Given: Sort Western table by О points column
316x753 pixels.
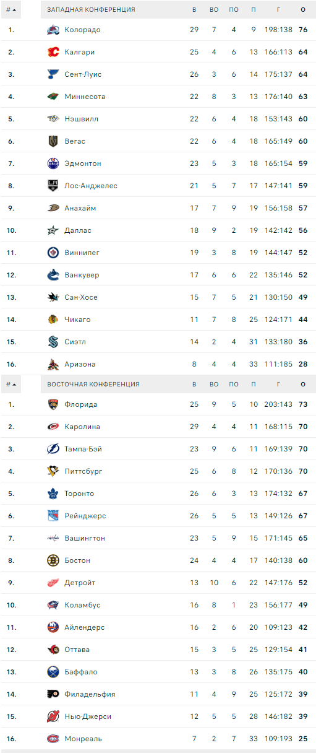Looking at the screenshot, I should pyautogui.click(x=303, y=10).
